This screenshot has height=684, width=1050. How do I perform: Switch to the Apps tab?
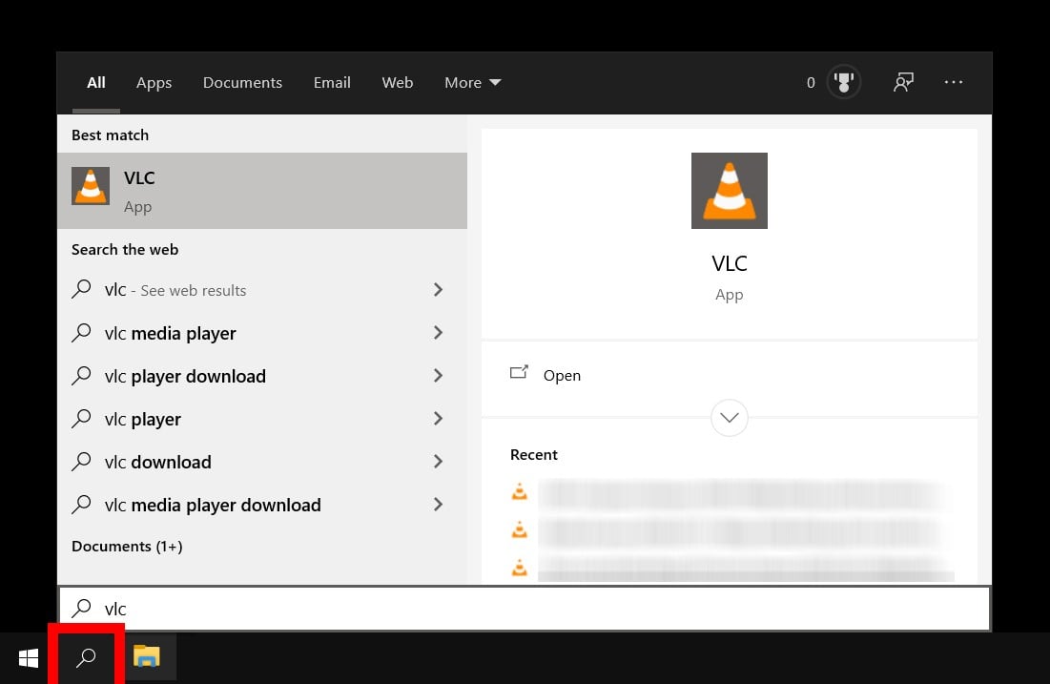coord(154,83)
